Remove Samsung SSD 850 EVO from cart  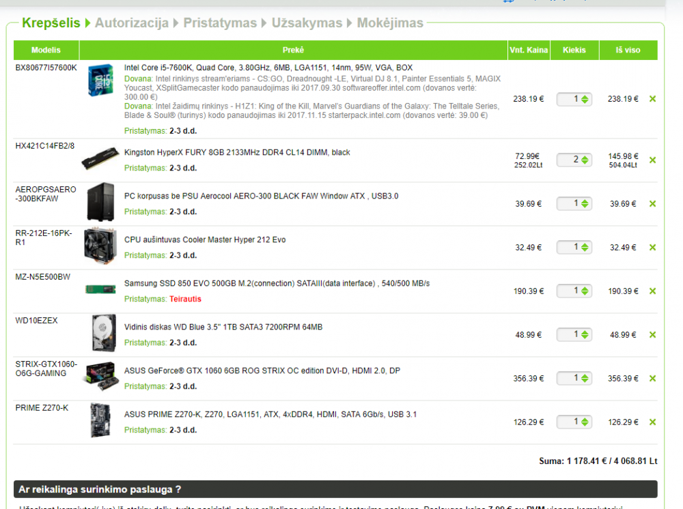652,291
